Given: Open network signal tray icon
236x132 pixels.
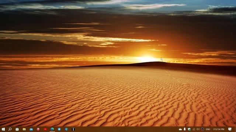Looking at the screenshot, I should (194, 129).
